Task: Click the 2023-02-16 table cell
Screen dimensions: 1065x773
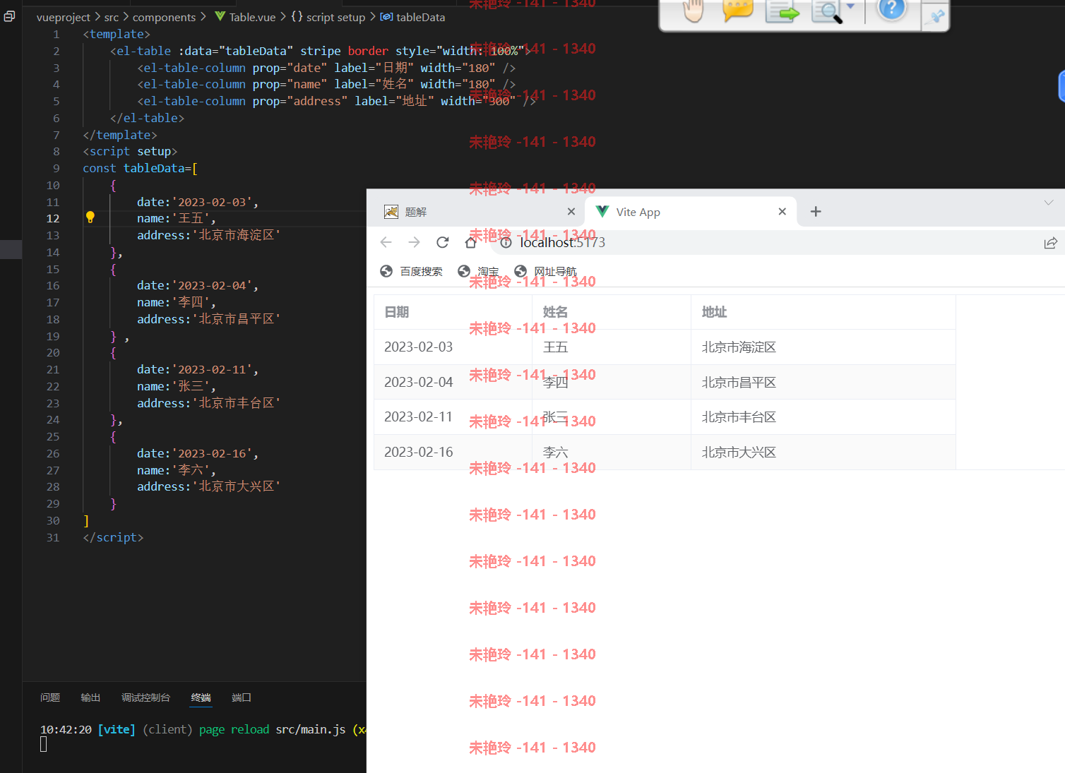Action: (x=453, y=453)
